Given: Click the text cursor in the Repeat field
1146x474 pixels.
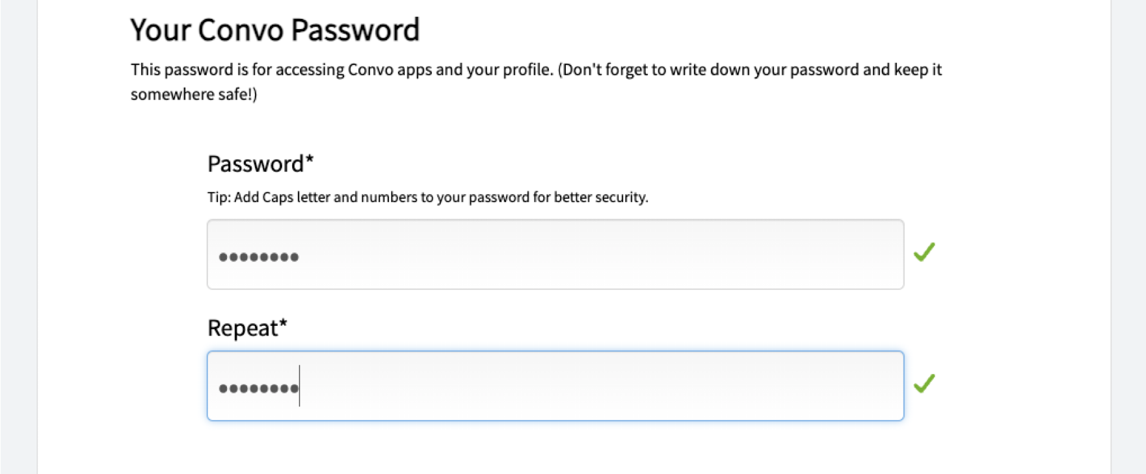Looking at the screenshot, I should pos(300,386).
